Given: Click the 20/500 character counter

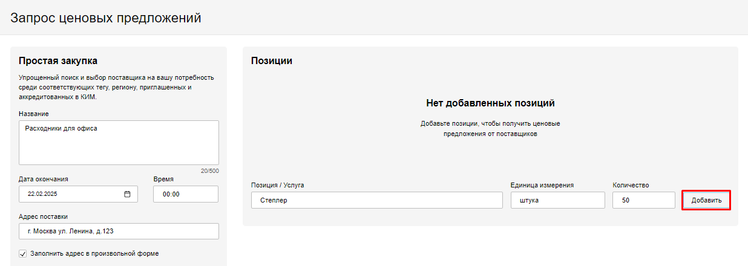Looking at the screenshot, I should coord(209,171).
